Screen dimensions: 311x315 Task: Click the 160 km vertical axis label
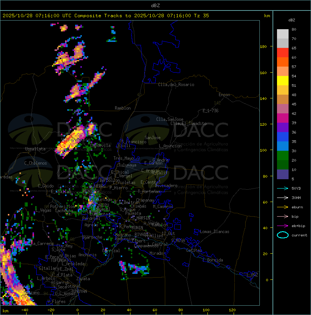pos(263,73)
